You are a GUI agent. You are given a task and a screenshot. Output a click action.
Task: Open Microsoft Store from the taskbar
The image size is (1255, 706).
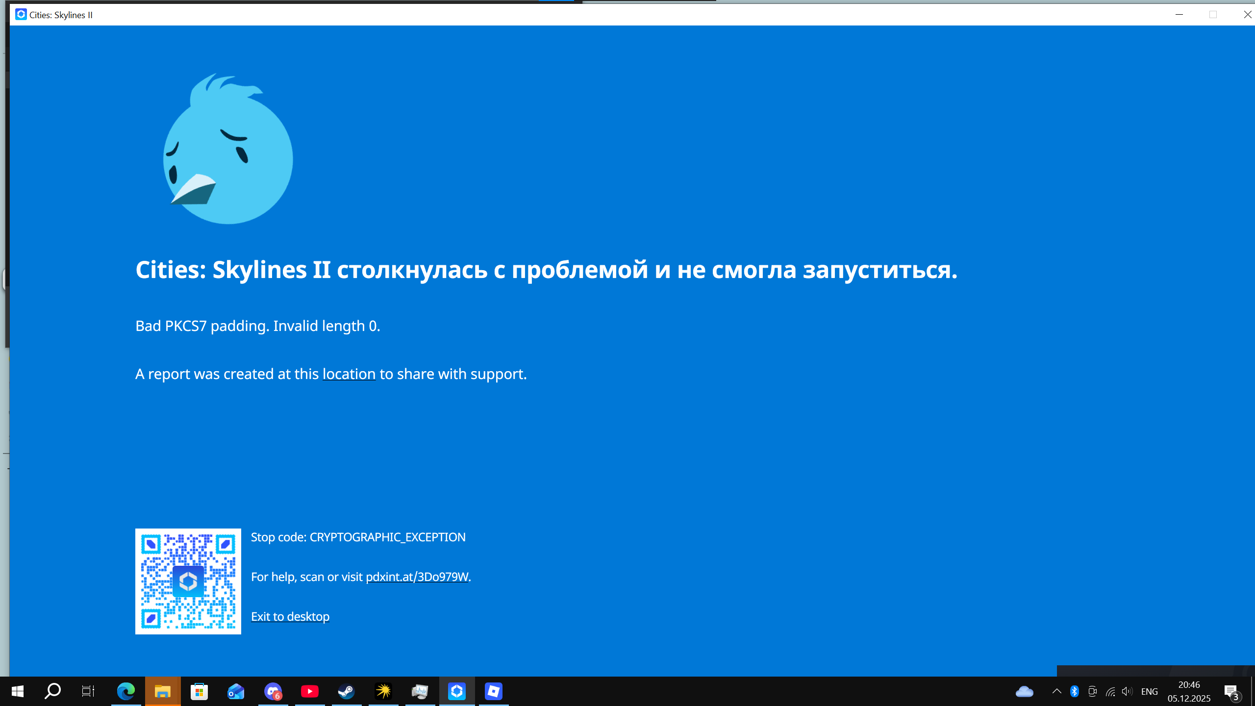[x=200, y=691]
